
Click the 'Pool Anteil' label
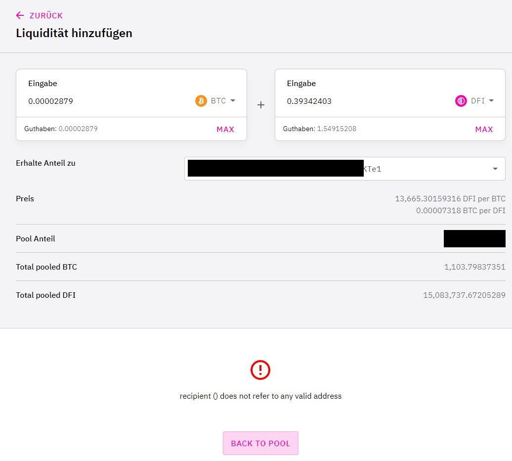coord(36,239)
